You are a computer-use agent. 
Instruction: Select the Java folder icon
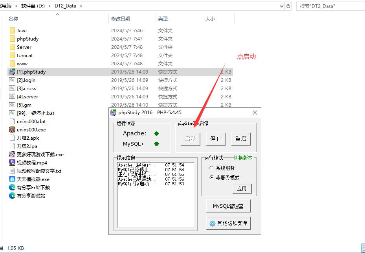coord(12,31)
